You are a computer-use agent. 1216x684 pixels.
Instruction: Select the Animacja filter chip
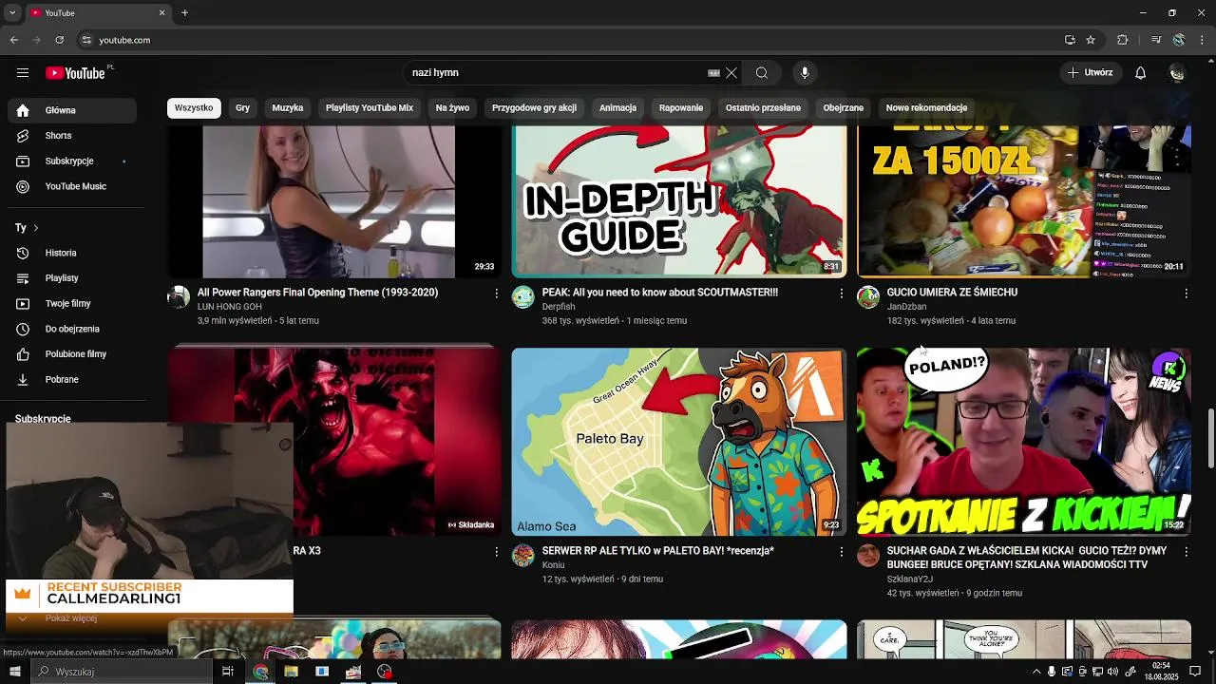(617, 108)
